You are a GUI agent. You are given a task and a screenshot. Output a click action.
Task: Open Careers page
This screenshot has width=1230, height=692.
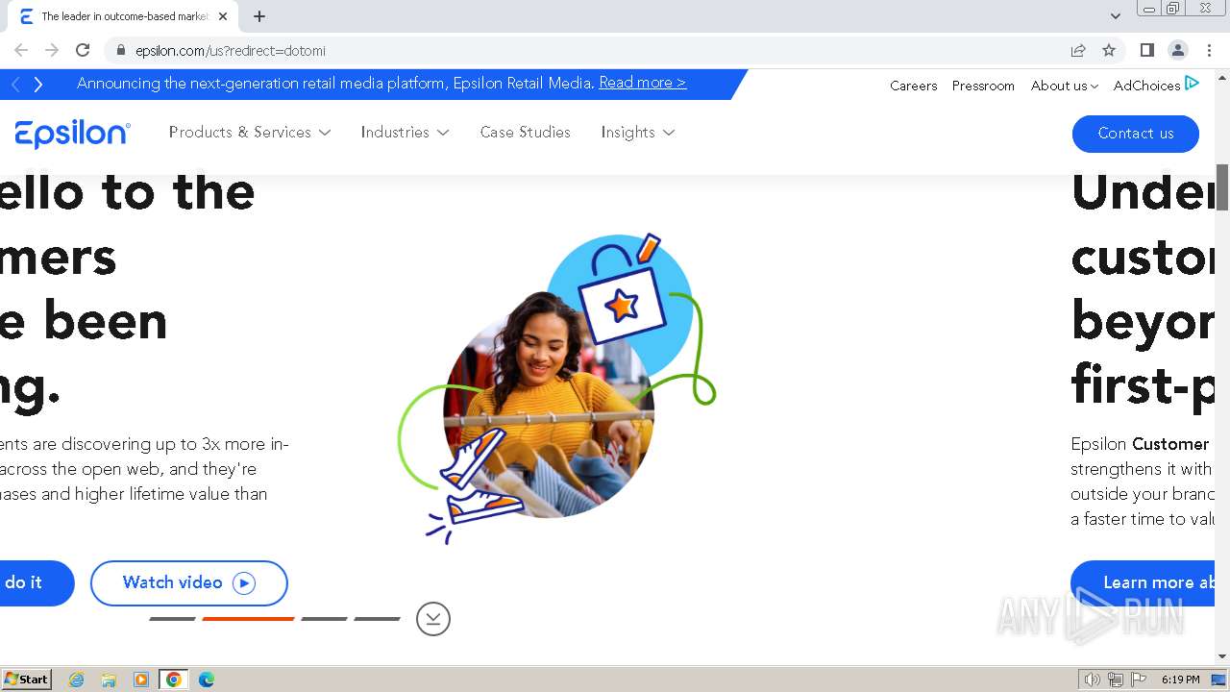click(913, 86)
